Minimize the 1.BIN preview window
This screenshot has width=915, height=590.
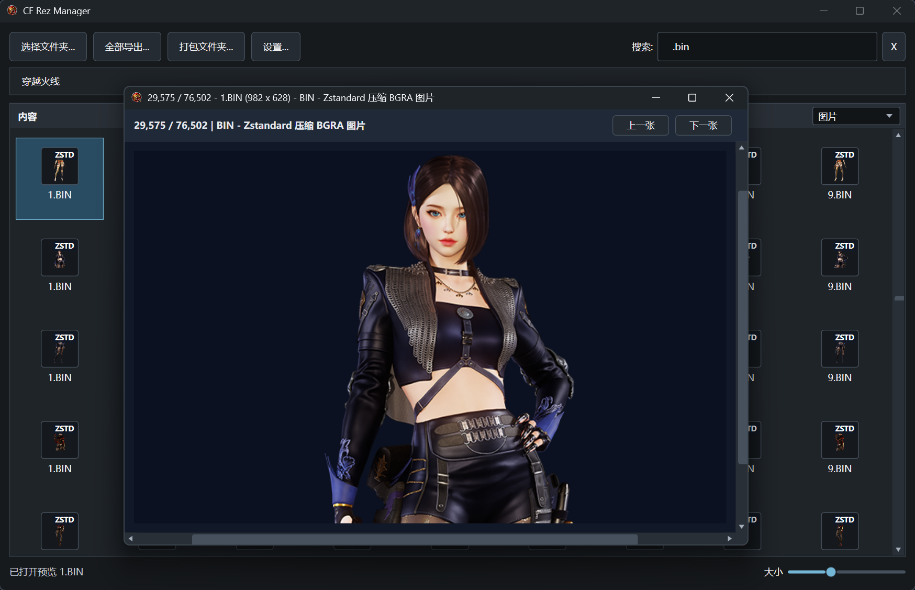656,98
